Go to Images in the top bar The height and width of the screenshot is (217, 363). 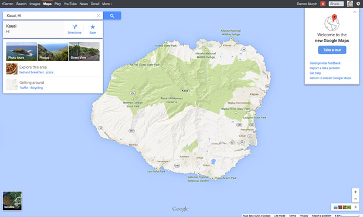click(35, 4)
